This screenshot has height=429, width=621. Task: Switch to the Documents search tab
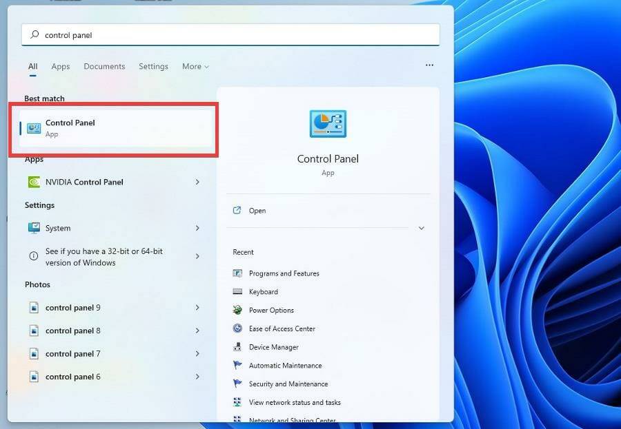point(104,66)
